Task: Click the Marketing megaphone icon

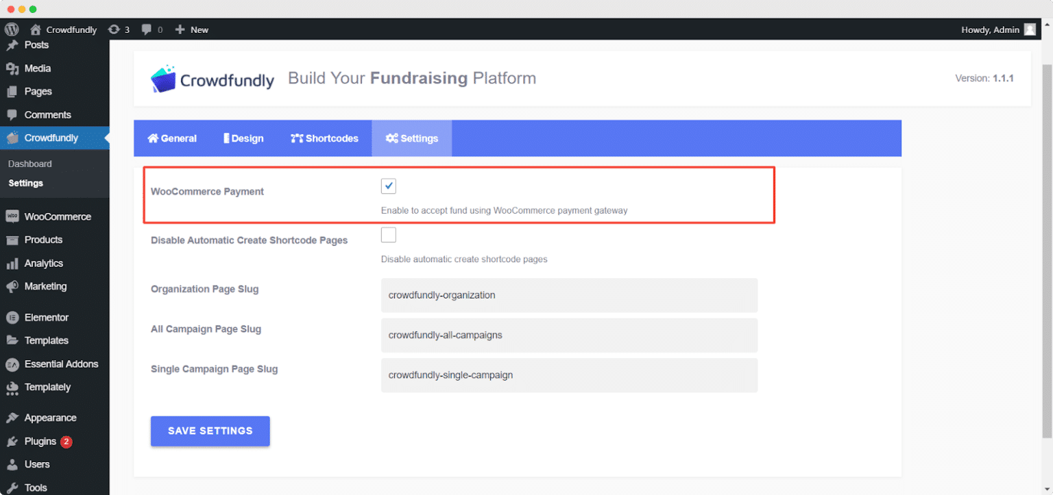Action: [12, 286]
